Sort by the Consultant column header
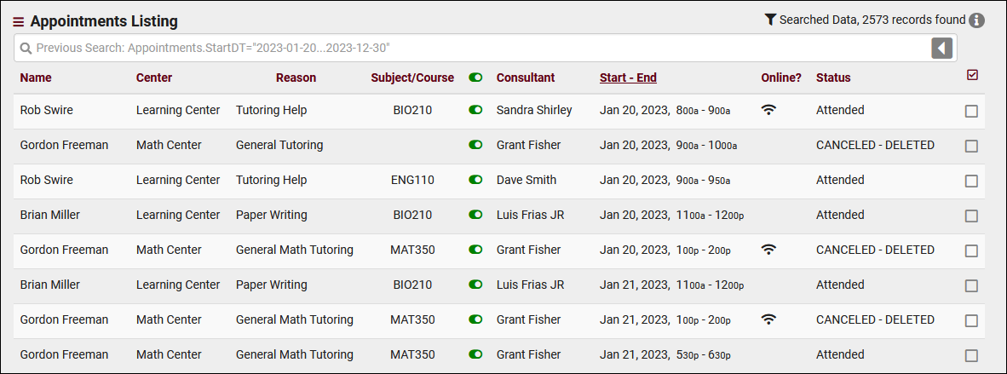The height and width of the screenshot is (374, 1007). click(x=526, y=78)
